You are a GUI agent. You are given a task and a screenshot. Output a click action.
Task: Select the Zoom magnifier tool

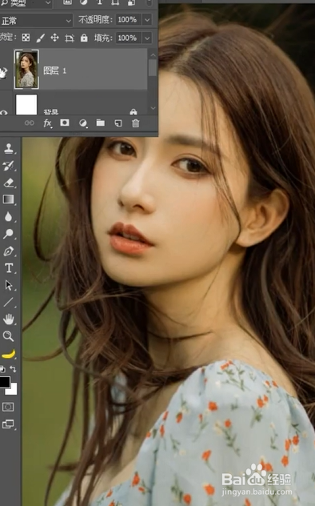coord(8,336)
